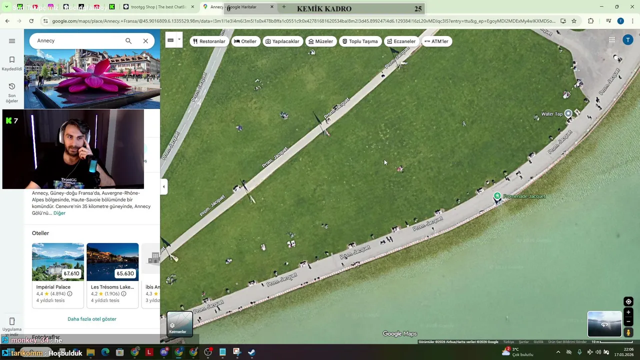Click the search magnifier icon
This screenshot has height=360, width=640.
(128, 41)
